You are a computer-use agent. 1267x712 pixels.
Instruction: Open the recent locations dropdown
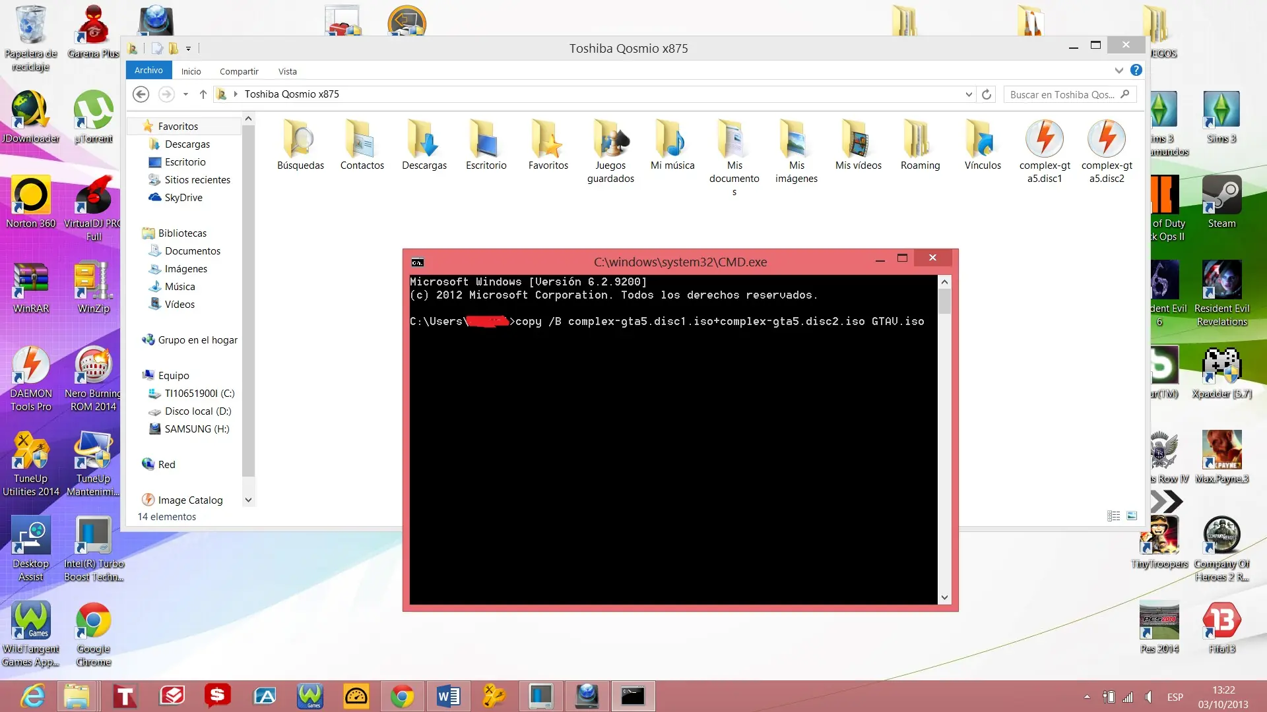click(185, 94)
